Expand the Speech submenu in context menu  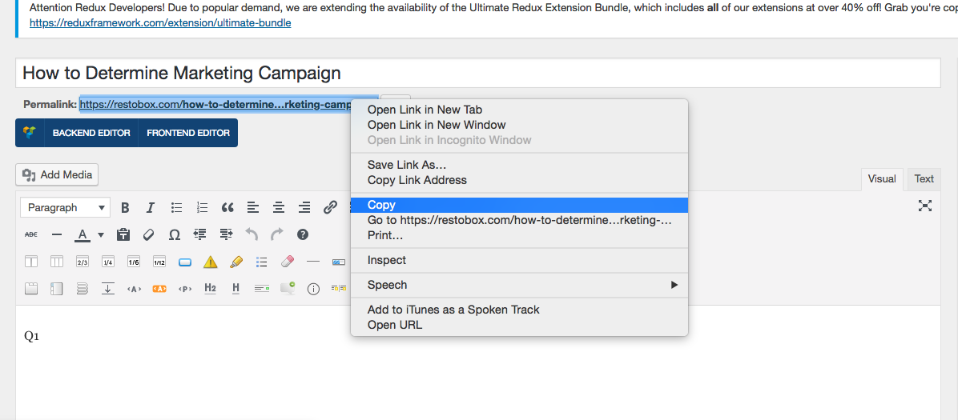(519, 285)
